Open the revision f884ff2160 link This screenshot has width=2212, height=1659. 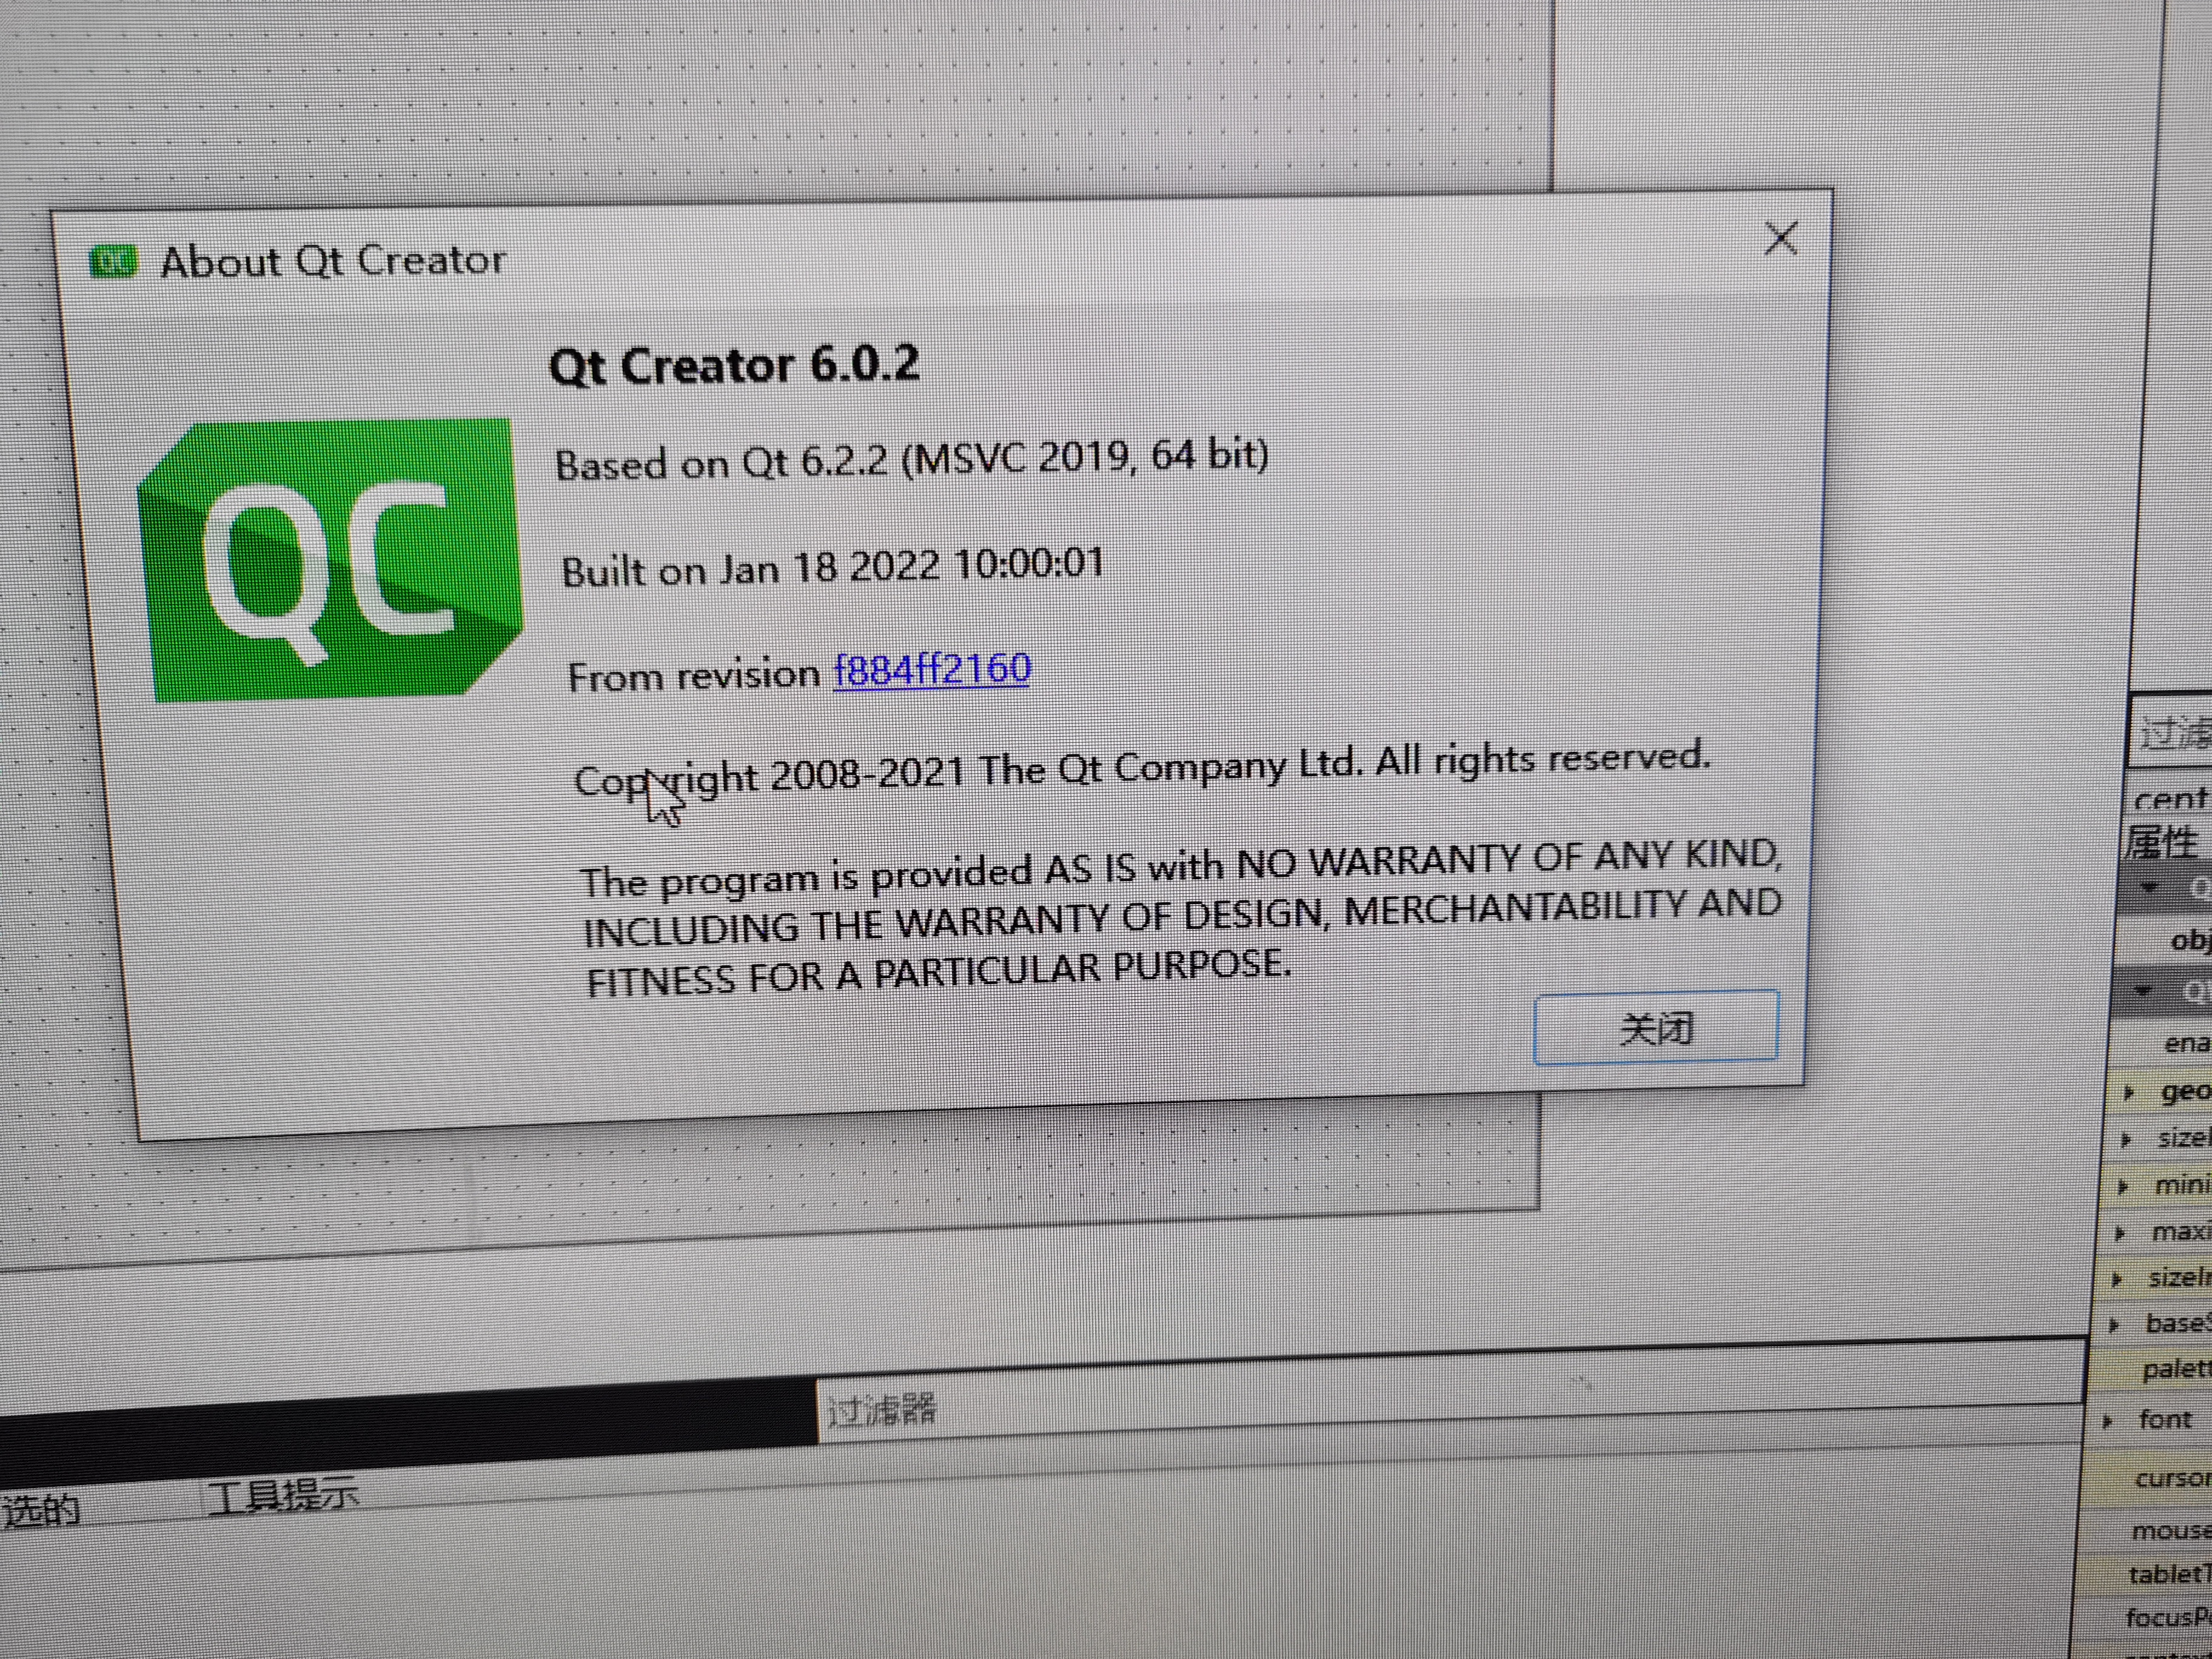932,669
